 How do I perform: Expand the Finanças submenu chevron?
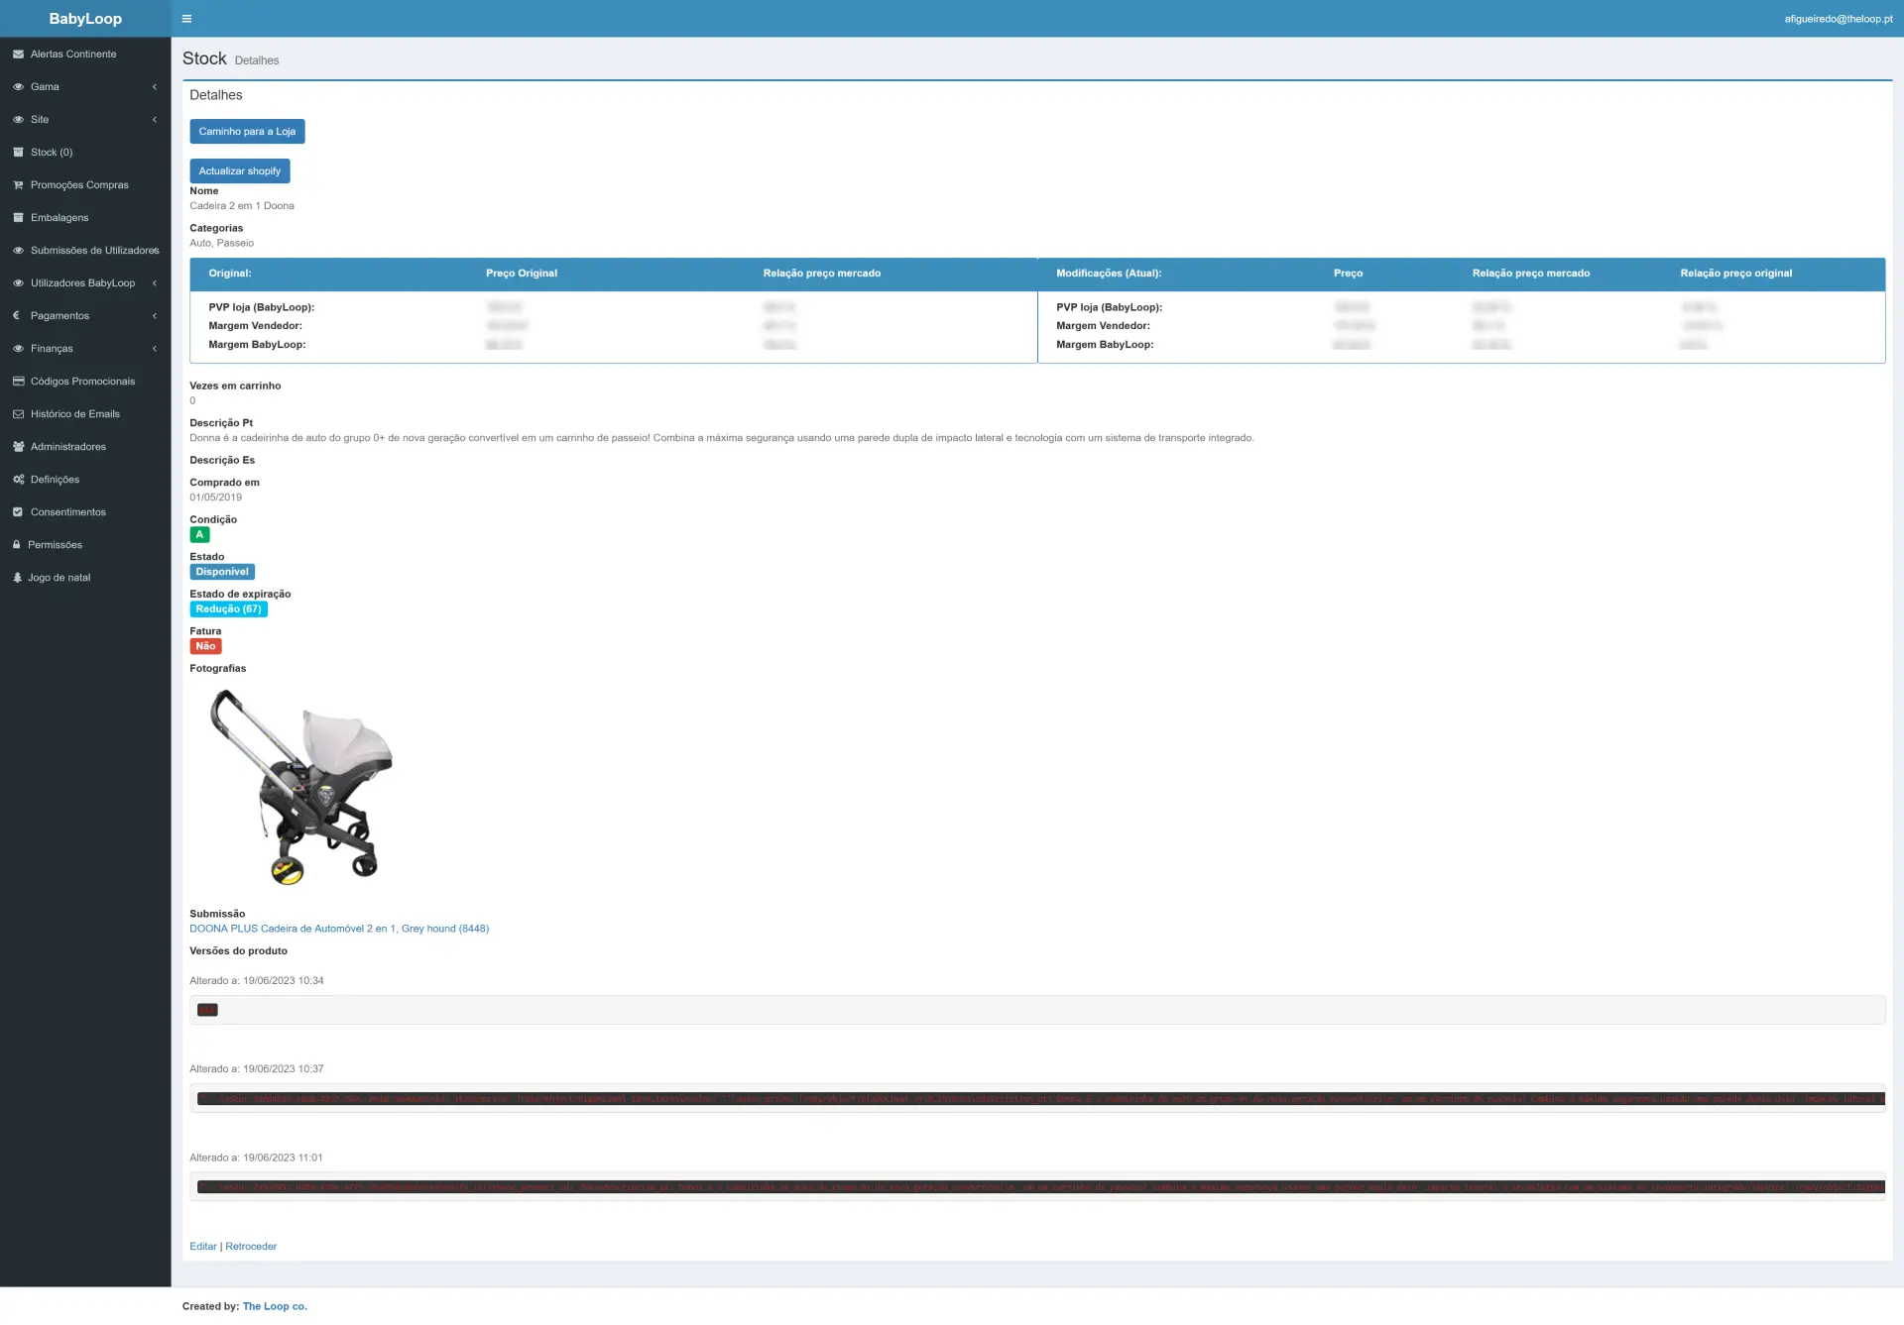coord(155,349)
